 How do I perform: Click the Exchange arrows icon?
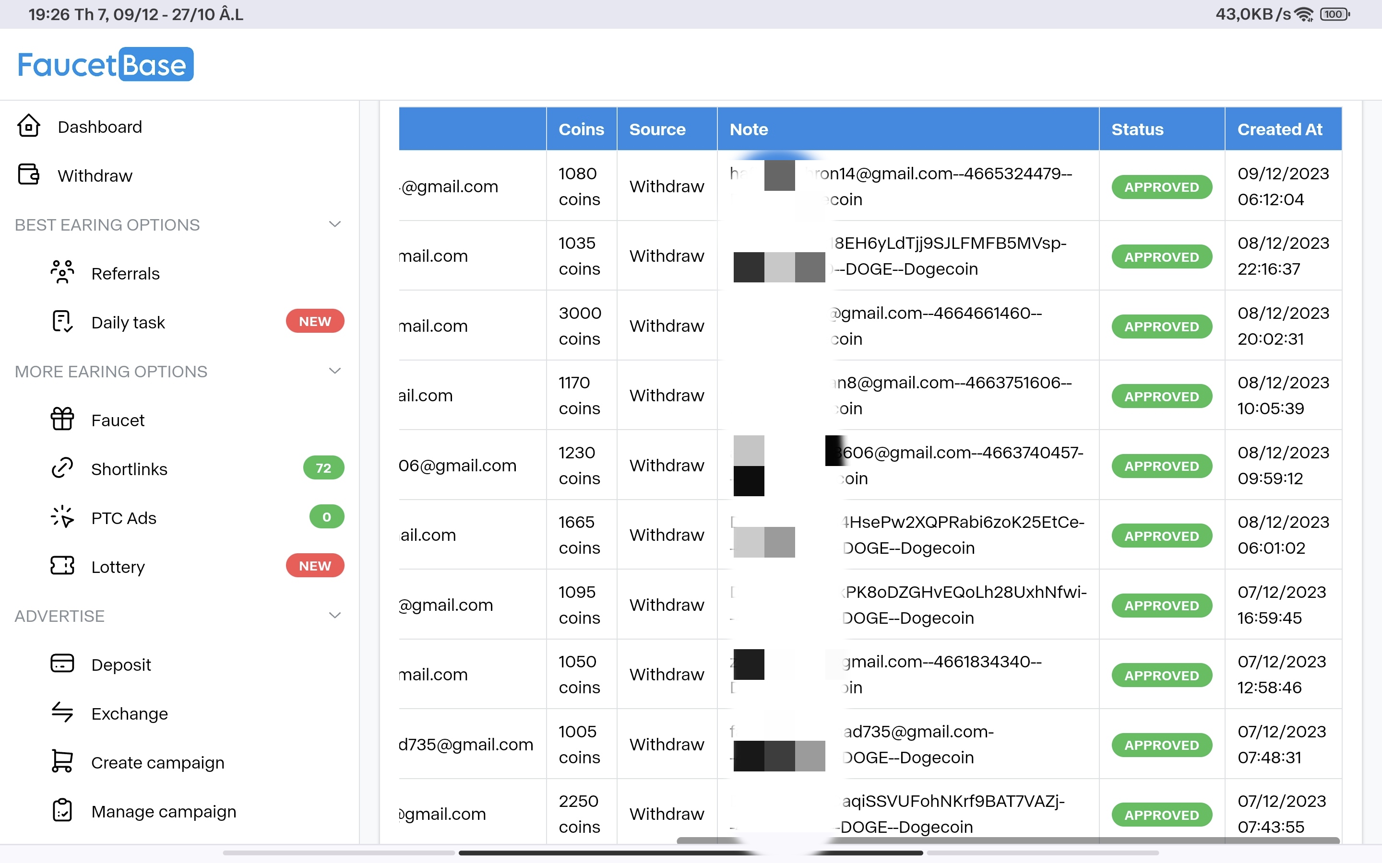tap(62, 713)
